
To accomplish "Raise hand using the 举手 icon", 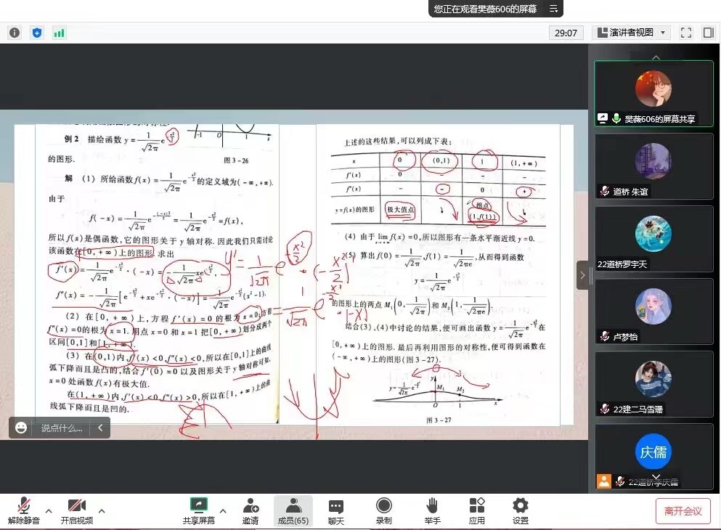I will (432, 506).
